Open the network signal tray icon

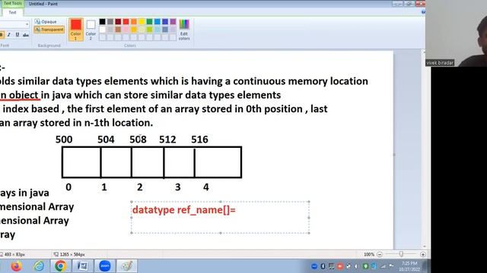[x=384, y=266]
